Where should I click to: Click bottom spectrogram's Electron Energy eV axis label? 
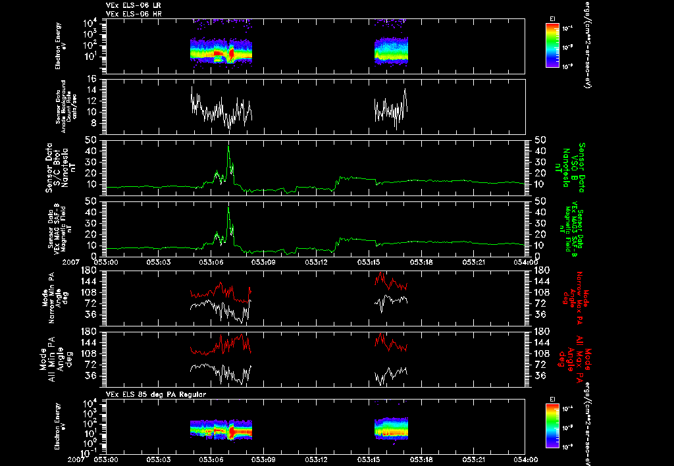(x=60, y=426)
